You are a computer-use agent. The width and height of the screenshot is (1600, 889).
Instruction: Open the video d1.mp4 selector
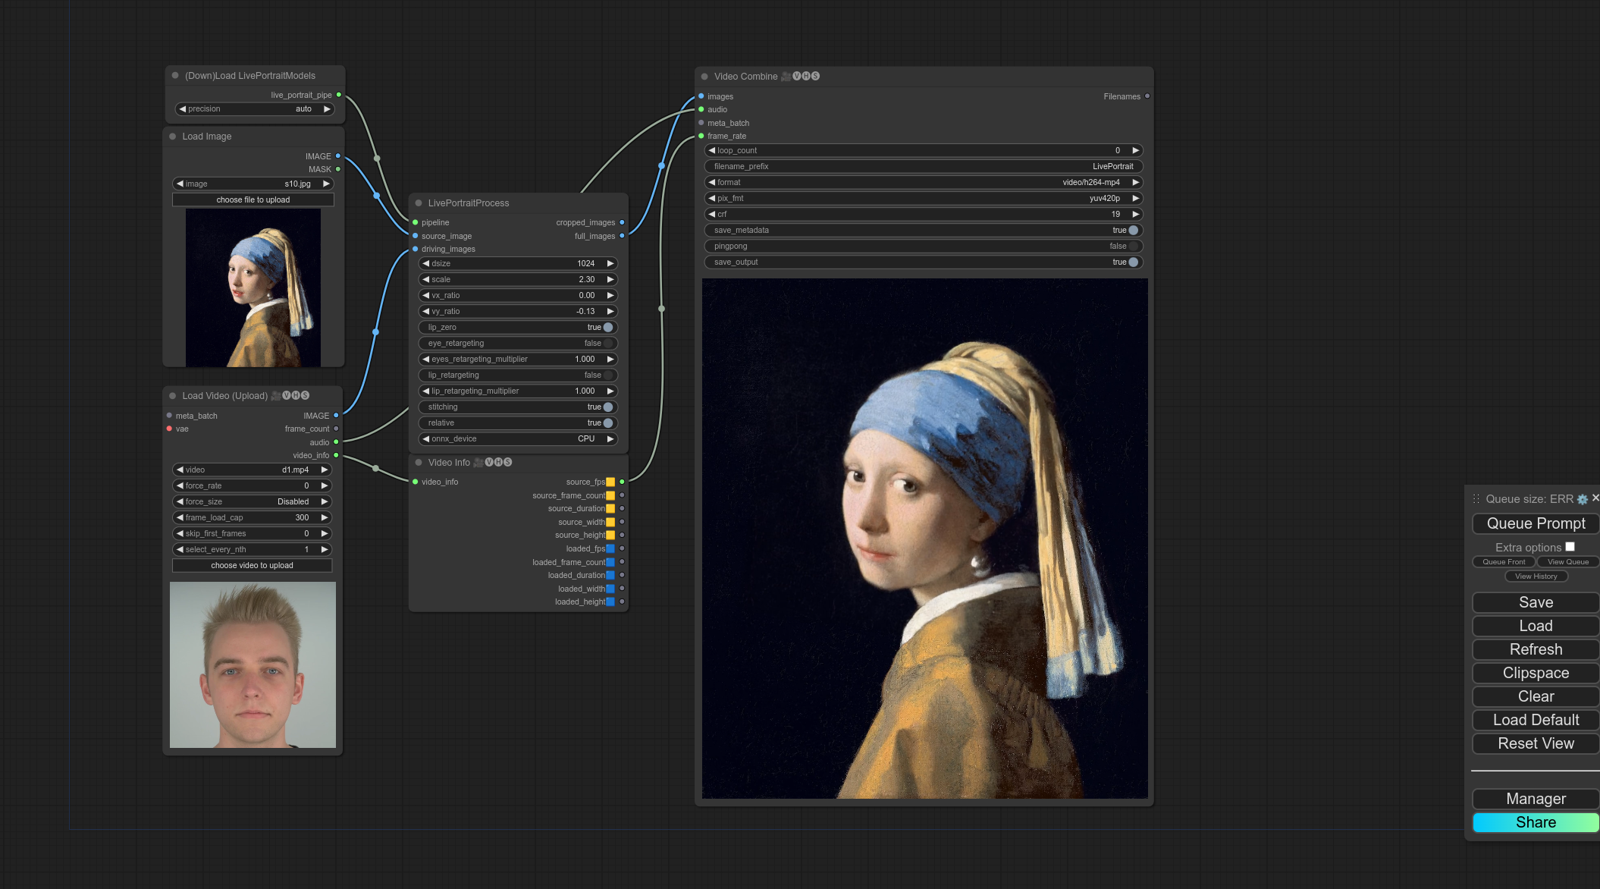pyautogui.click(x=253, y=470)
